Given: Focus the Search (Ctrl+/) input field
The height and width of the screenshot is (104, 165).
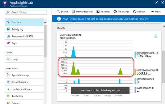Looking at the screenshot, I should 26,12.
